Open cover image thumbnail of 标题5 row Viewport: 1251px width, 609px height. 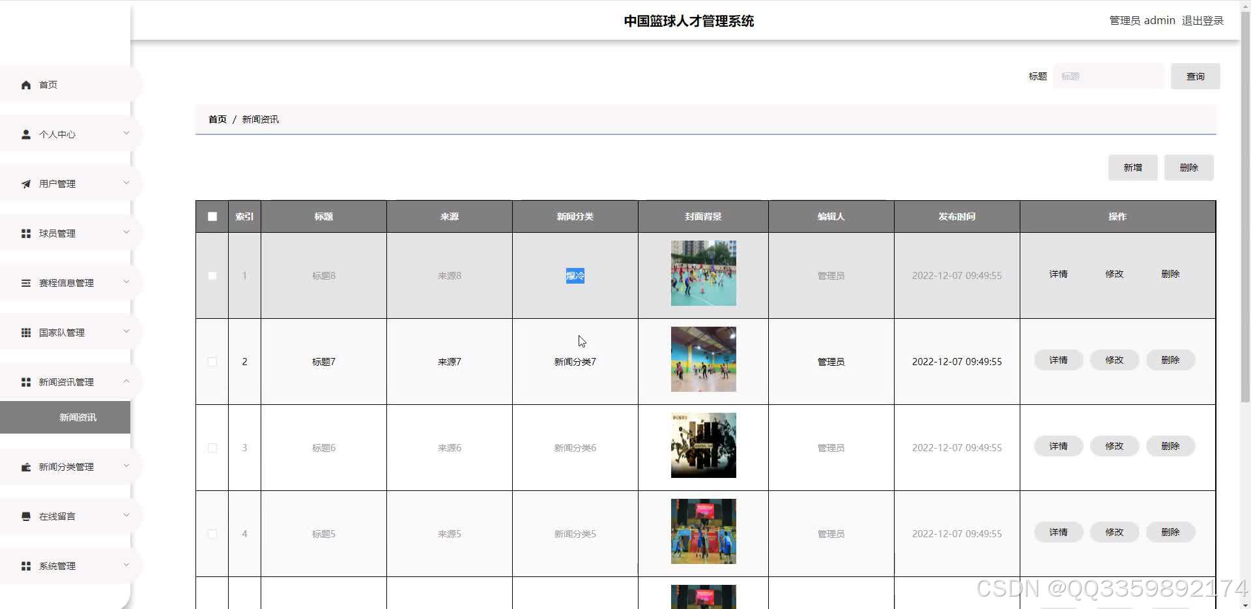click(704, 531)
